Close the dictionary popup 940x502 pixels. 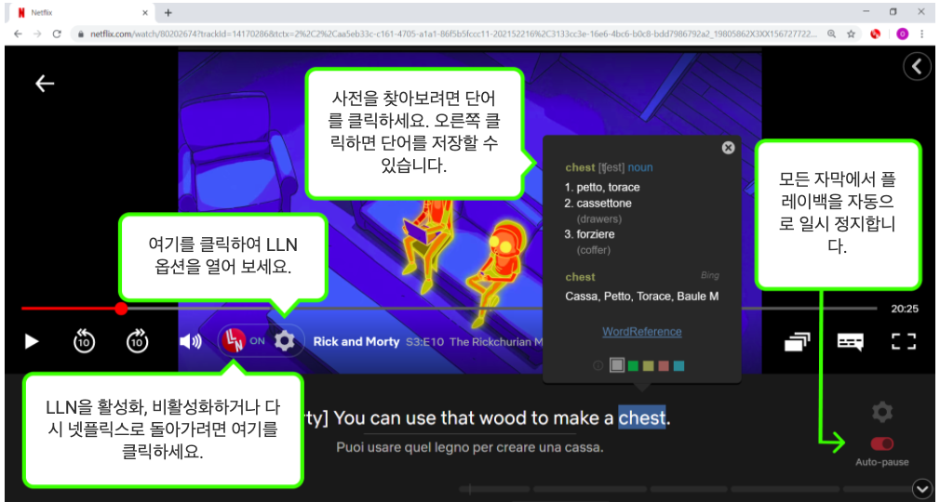click(728, 148)
